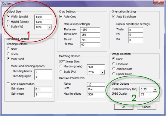Click the Blending bands input field
The width and height of the screenshot is (166, 116).
(x=43, y=72)
